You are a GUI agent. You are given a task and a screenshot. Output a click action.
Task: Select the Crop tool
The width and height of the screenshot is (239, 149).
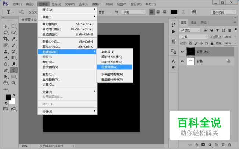[6, 39]
